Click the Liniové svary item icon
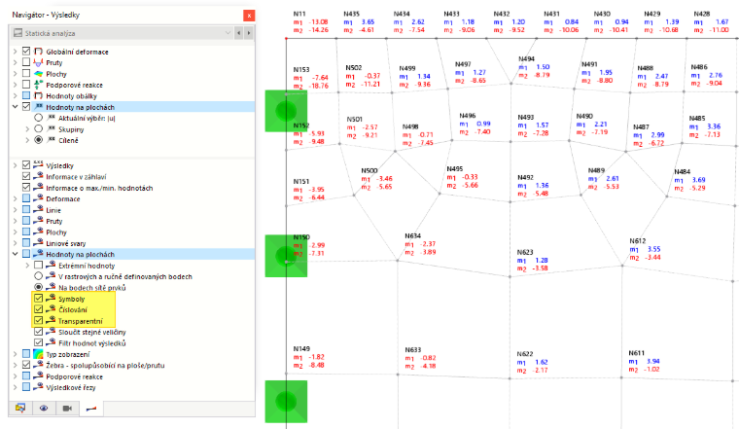The image size is (739, 429). coord(38,243)
